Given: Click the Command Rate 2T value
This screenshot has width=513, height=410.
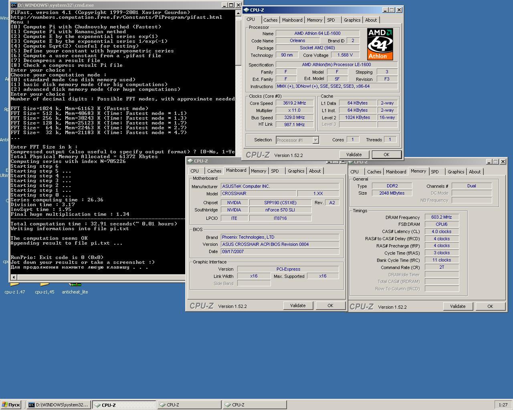Looking at the screenshot, I should 442,267.
